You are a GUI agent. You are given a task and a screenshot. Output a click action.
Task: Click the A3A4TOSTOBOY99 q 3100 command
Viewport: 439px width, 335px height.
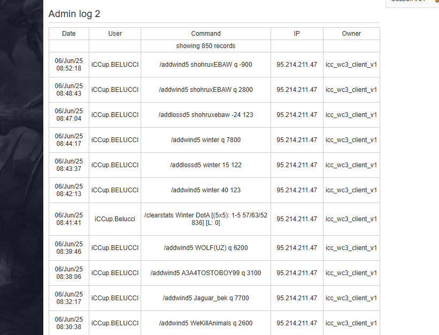point(206,273)
